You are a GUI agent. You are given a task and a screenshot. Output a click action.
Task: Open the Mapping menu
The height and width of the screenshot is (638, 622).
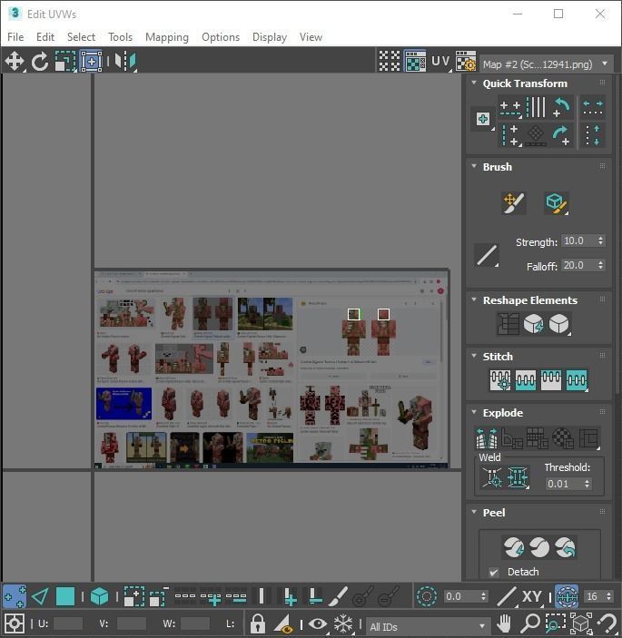coord(167,37)
